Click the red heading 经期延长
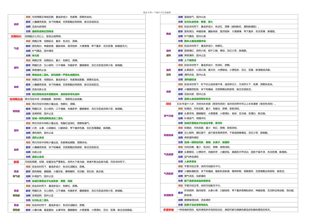The height and width of the screenshot is (222, 314). pyautogui.click(x=16, y=36)
